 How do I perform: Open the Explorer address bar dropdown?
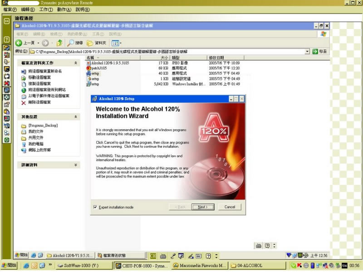click(307, 51)
